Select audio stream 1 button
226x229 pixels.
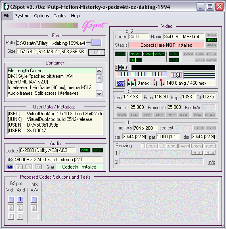coord(10,167)
